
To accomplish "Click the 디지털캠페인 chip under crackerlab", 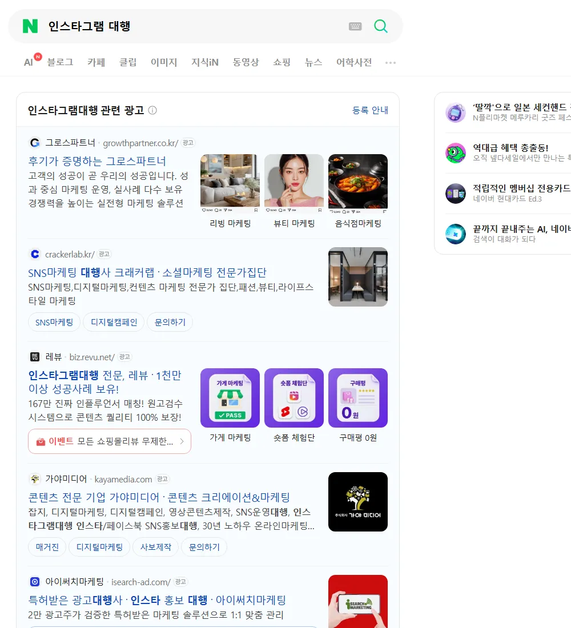I will [x=114, y=323].
